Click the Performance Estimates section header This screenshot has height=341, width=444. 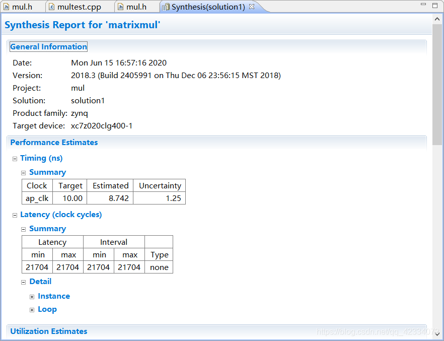(54, 143)
